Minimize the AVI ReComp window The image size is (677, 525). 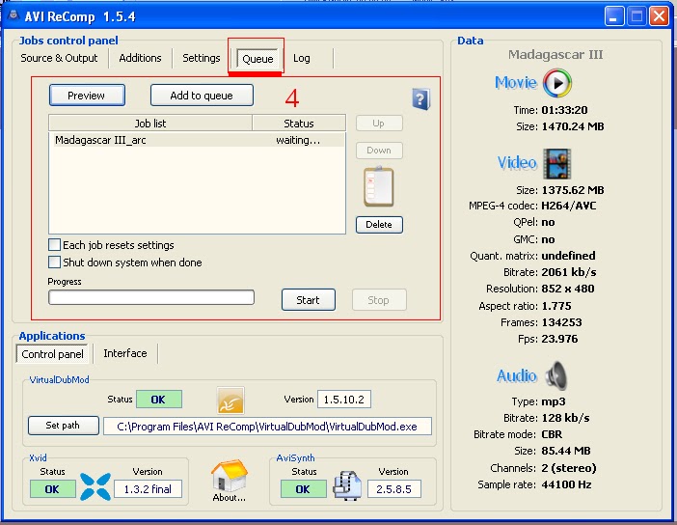click(614, 16)
